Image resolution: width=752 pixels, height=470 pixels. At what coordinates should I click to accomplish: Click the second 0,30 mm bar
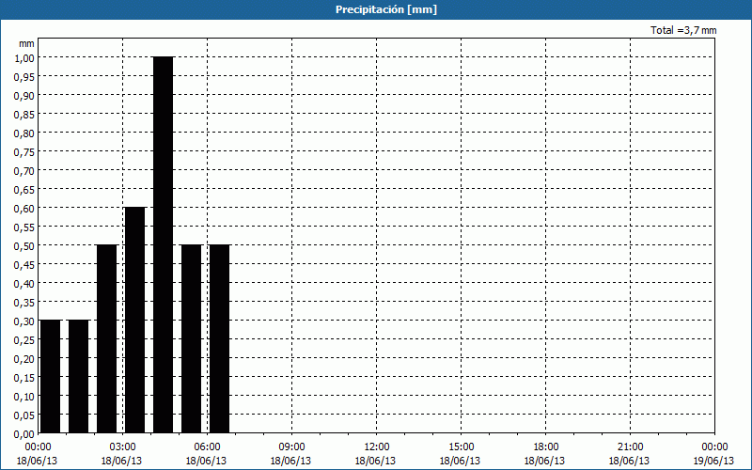pyautogui.click(x=79, y=377)
